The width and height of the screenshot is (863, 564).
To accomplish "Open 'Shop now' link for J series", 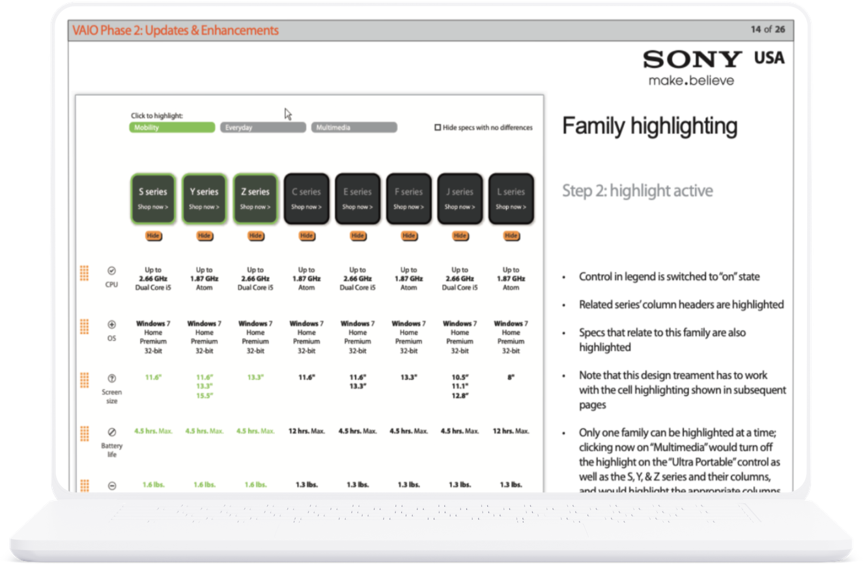I will 460,207.
